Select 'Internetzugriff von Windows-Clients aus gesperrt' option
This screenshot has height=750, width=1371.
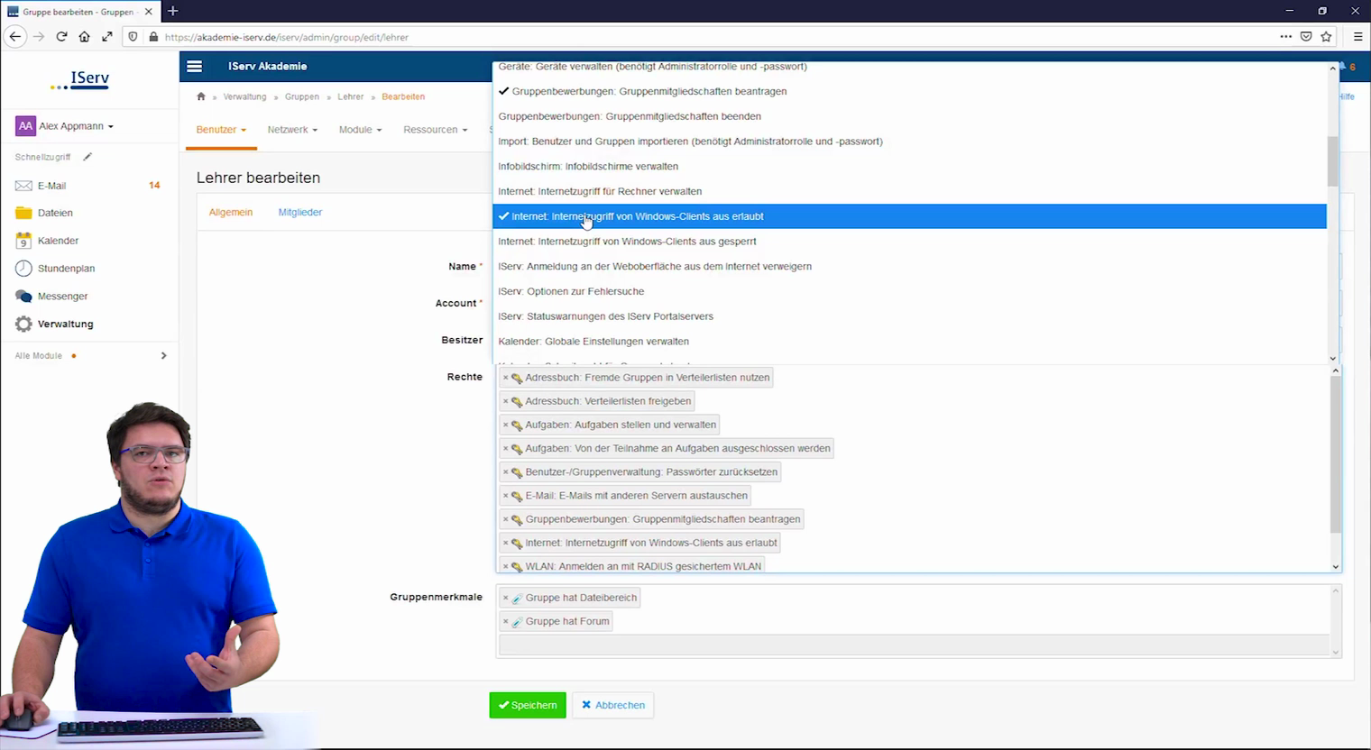point(627,242)
